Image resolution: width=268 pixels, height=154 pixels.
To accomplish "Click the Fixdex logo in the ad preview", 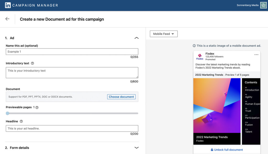I will click(x=200, y=56).
